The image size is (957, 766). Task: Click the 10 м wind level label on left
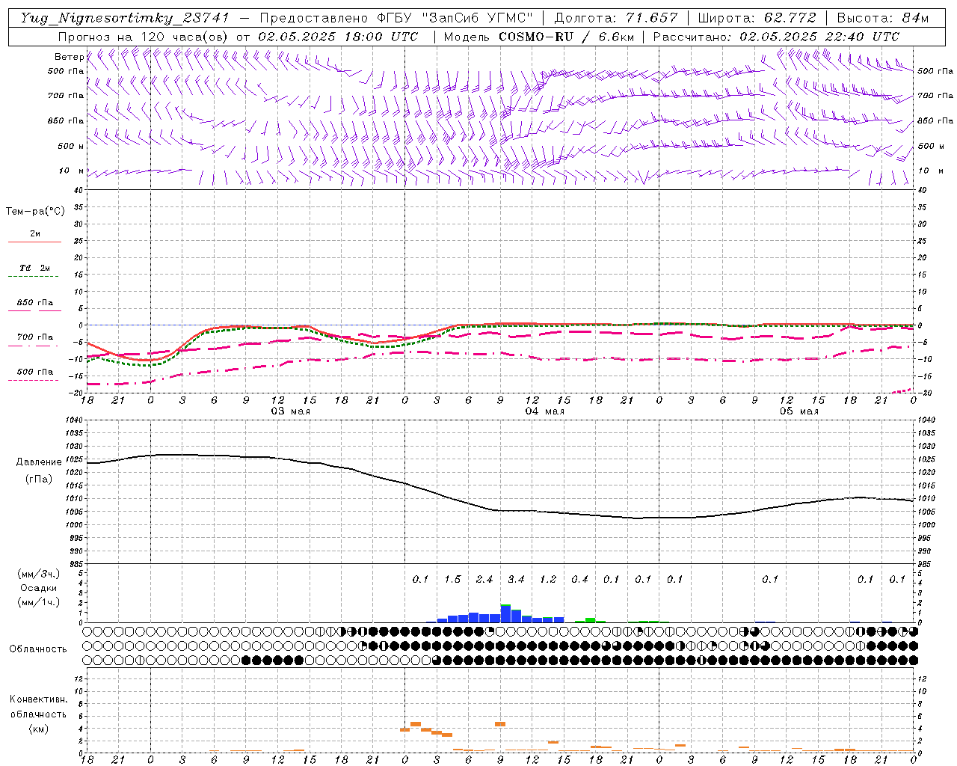pyautogui.click(x=73, y=171)
